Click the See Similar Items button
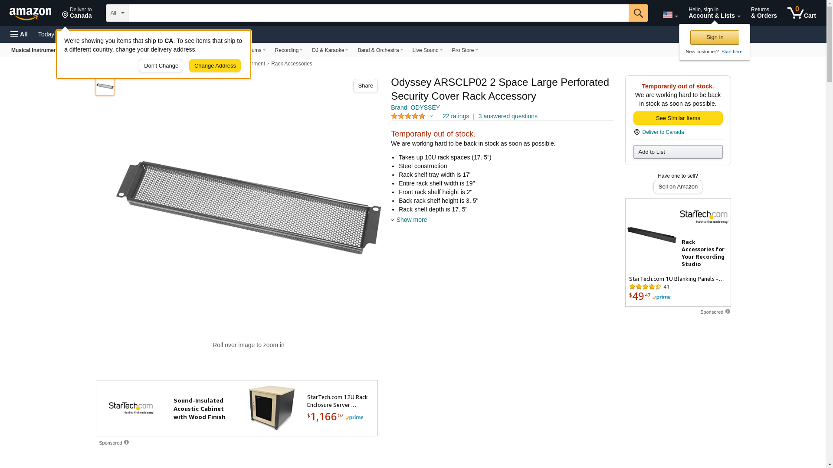This screenshot has width=833, height=468. pyautogui.click(x=678, y=118)
